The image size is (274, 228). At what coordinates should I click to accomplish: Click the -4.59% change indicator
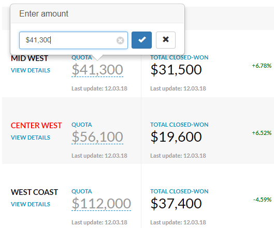(x=262, y=200)
